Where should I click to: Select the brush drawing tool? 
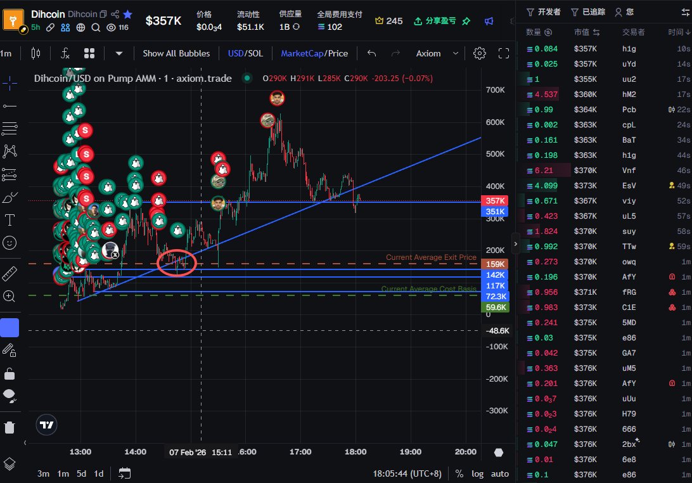10,197
